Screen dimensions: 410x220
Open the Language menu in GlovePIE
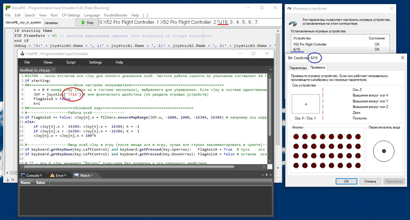pyautogui.click(x=92, y=15)
